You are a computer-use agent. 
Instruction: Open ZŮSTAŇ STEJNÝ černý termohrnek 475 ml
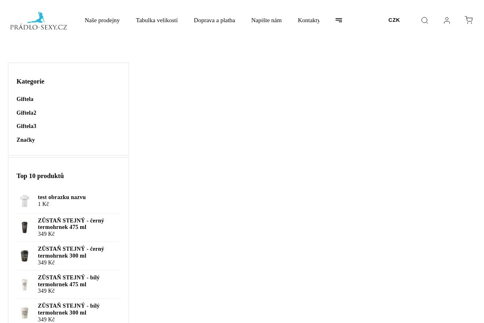(71, 224)
